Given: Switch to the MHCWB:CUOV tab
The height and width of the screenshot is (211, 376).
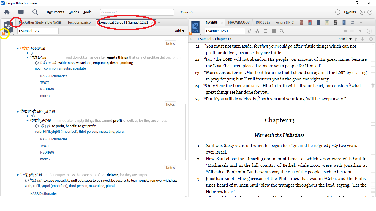Looking at the screenshot, I should tap(239, 23).
